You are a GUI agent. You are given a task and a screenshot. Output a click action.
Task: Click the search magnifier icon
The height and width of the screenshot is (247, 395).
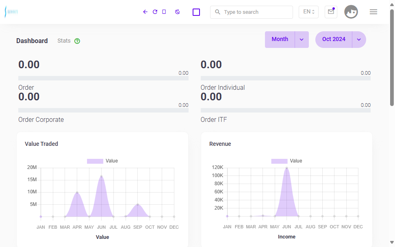pyautogui.click(x=217, y=12)
